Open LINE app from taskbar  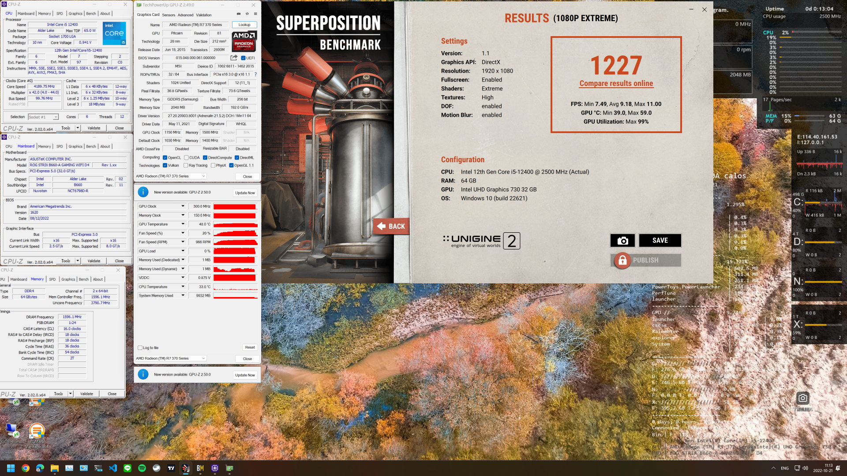pyautogui.click(x=127, y=468)
